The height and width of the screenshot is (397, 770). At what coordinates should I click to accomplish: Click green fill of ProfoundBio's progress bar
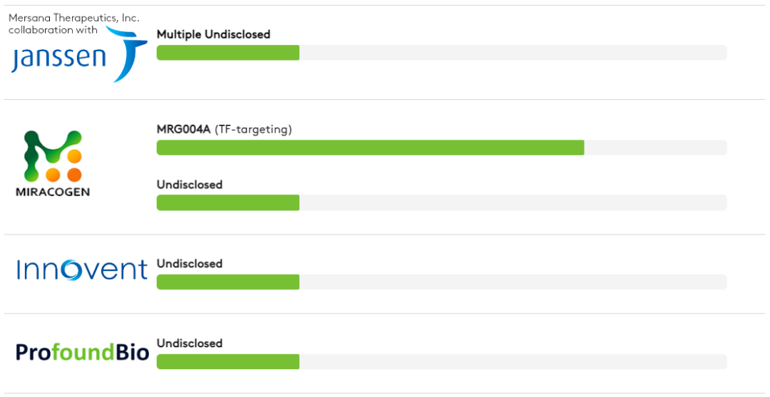(x=227, y=361)
